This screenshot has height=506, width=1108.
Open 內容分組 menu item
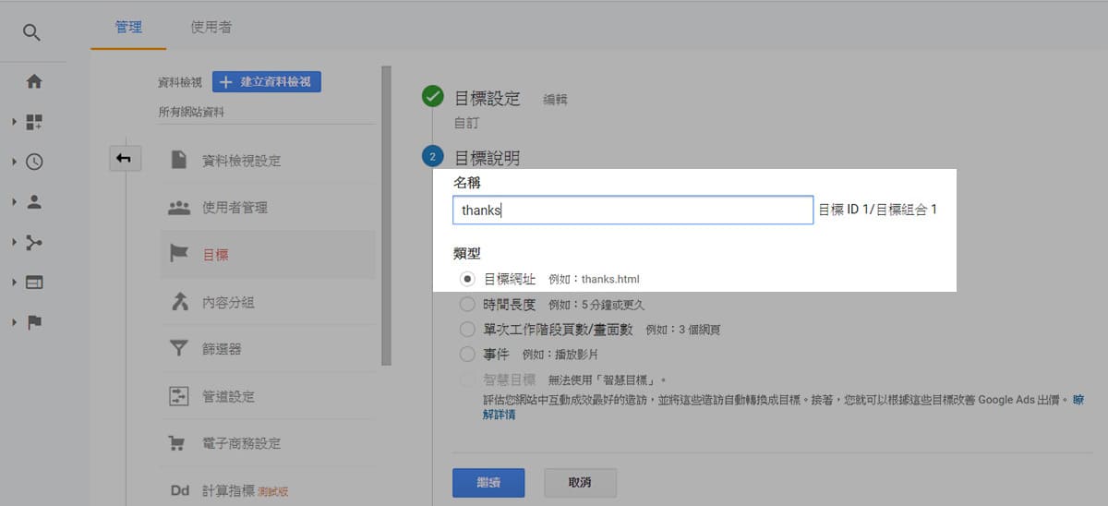point(268,302)
